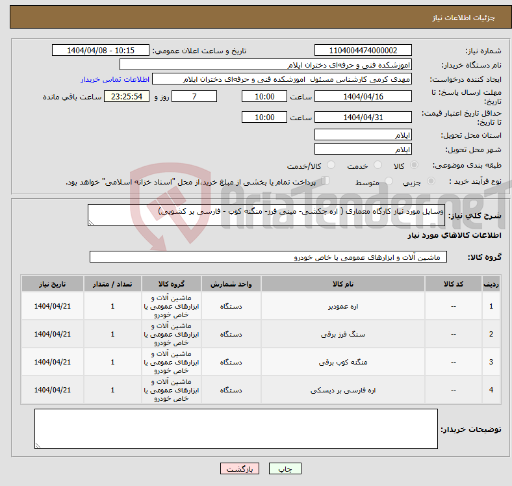
Task: Click the goods group field ماشین آلات
Action: point(268,257)
